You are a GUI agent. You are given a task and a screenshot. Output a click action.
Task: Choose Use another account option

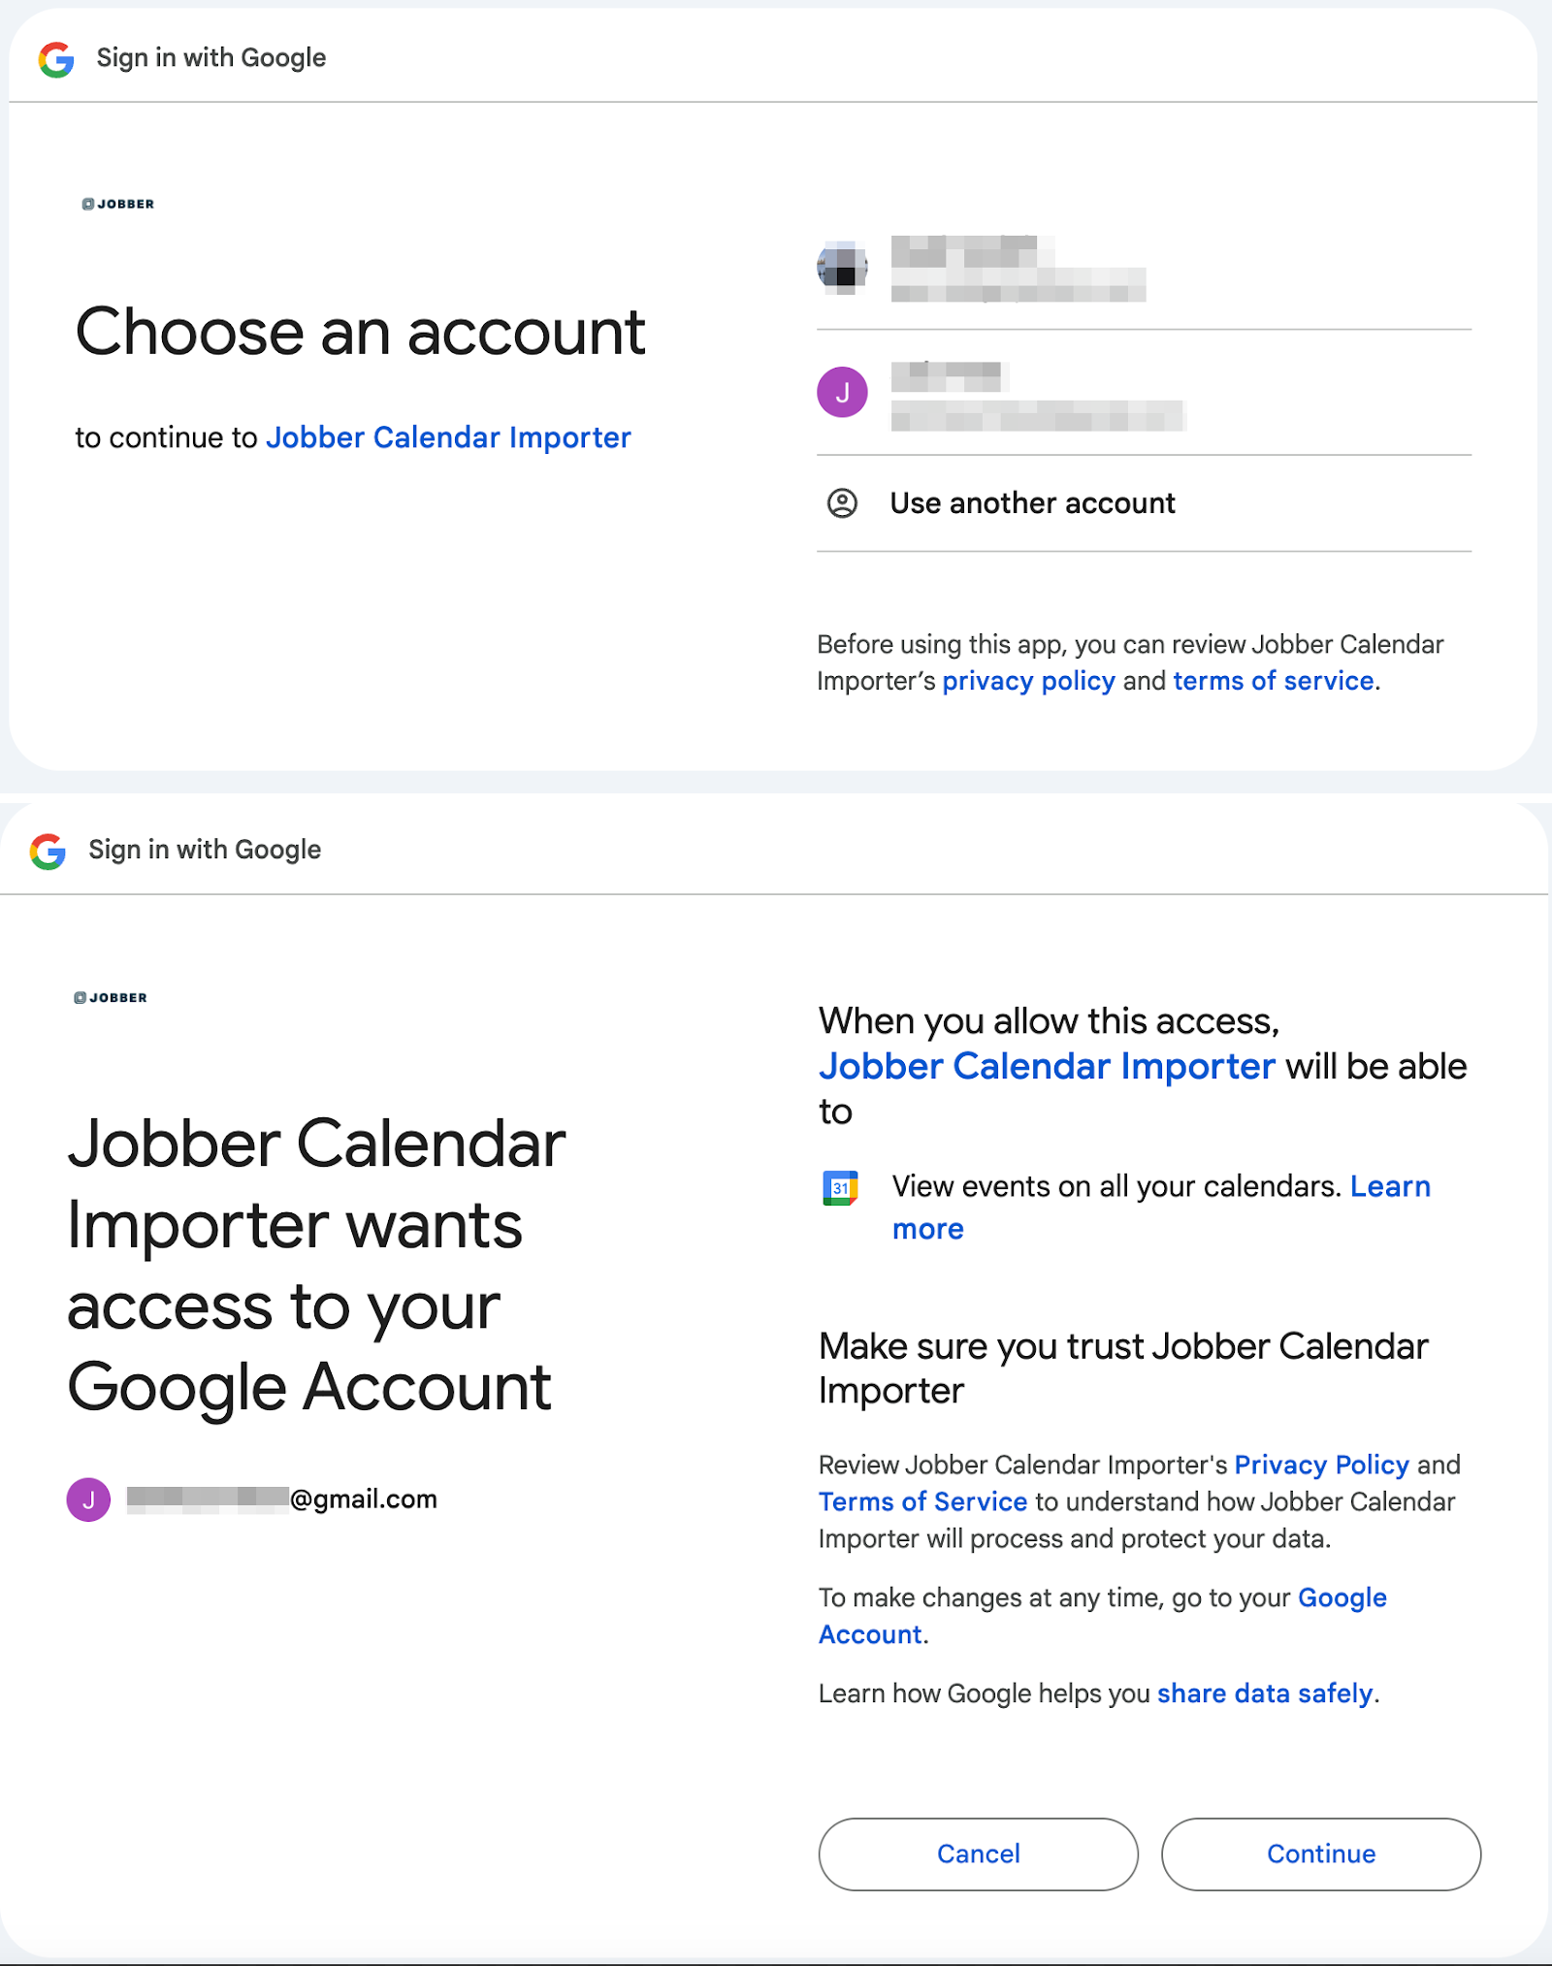point(1032,503)
